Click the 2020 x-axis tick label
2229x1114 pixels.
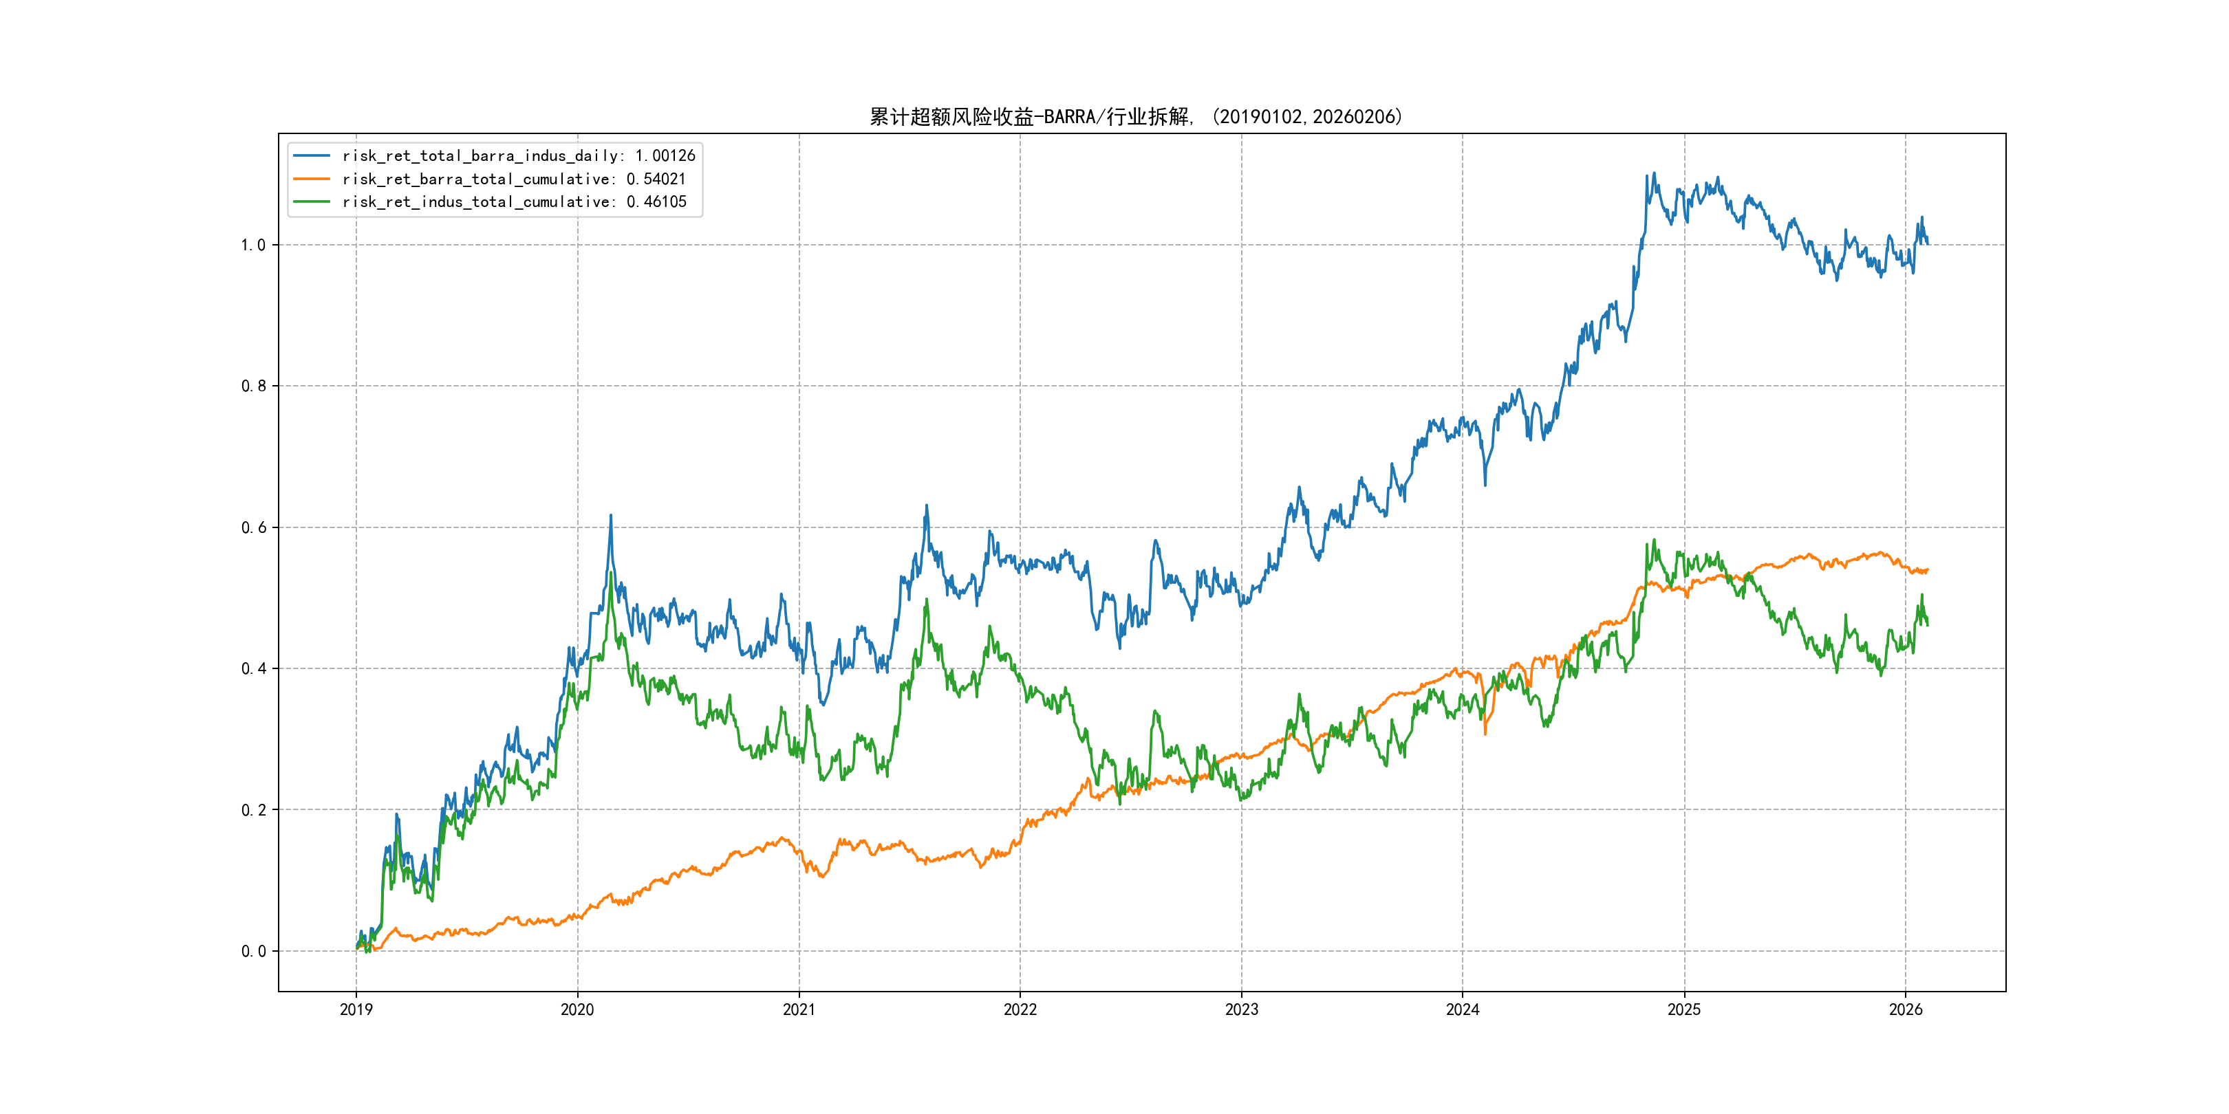pos(577,1009)
